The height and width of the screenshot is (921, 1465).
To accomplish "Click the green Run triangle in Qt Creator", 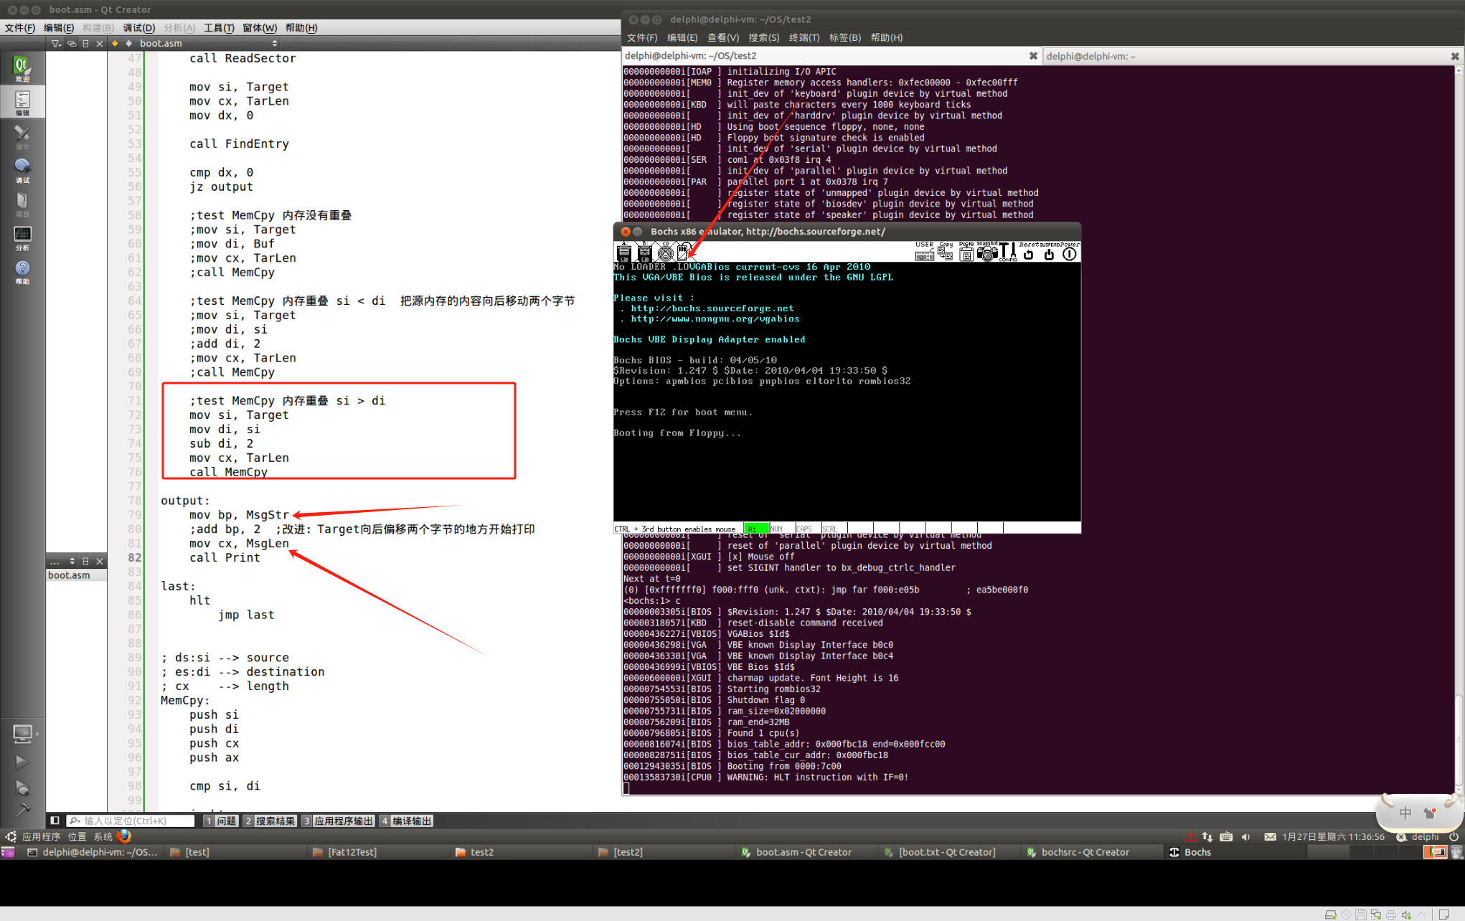I will 22,762.
